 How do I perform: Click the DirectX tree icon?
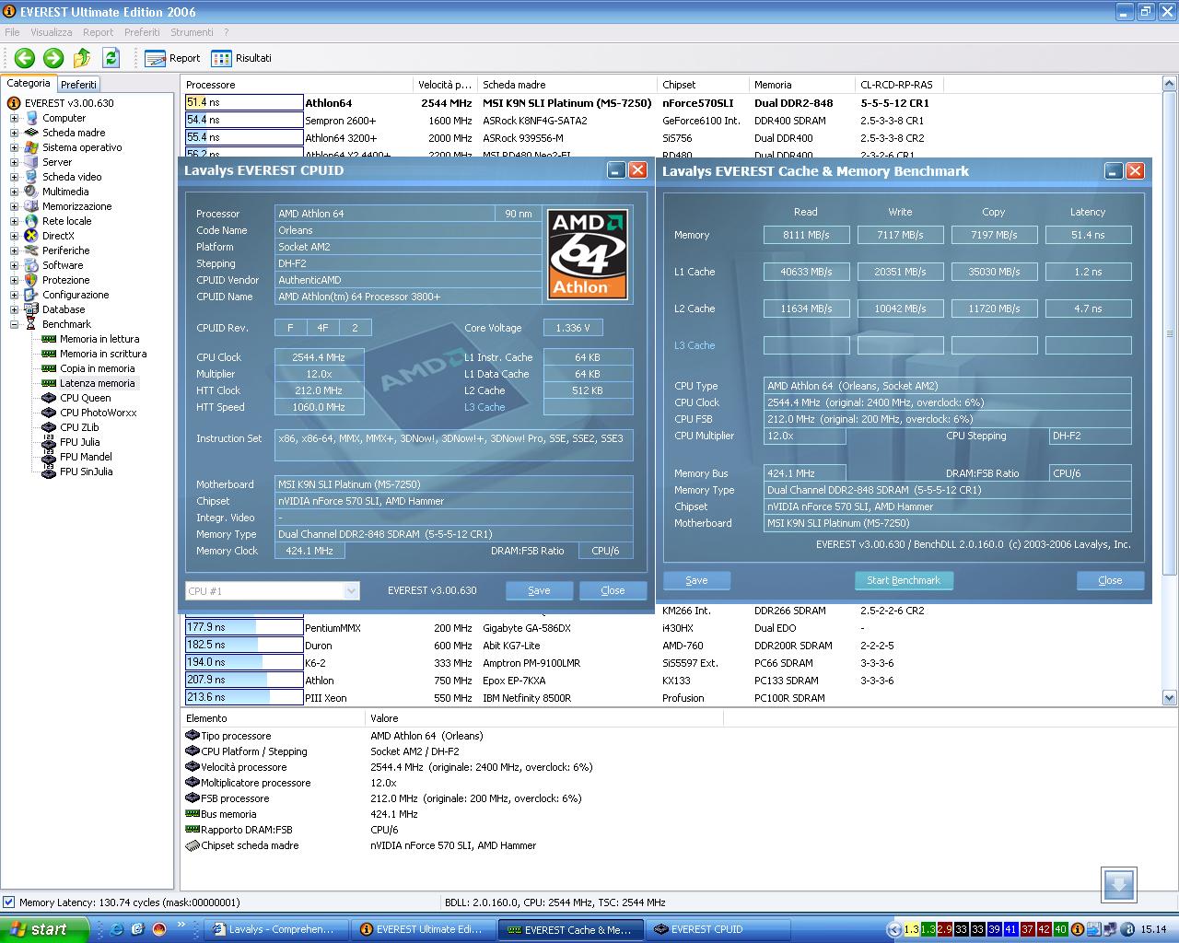coord(31,236)
